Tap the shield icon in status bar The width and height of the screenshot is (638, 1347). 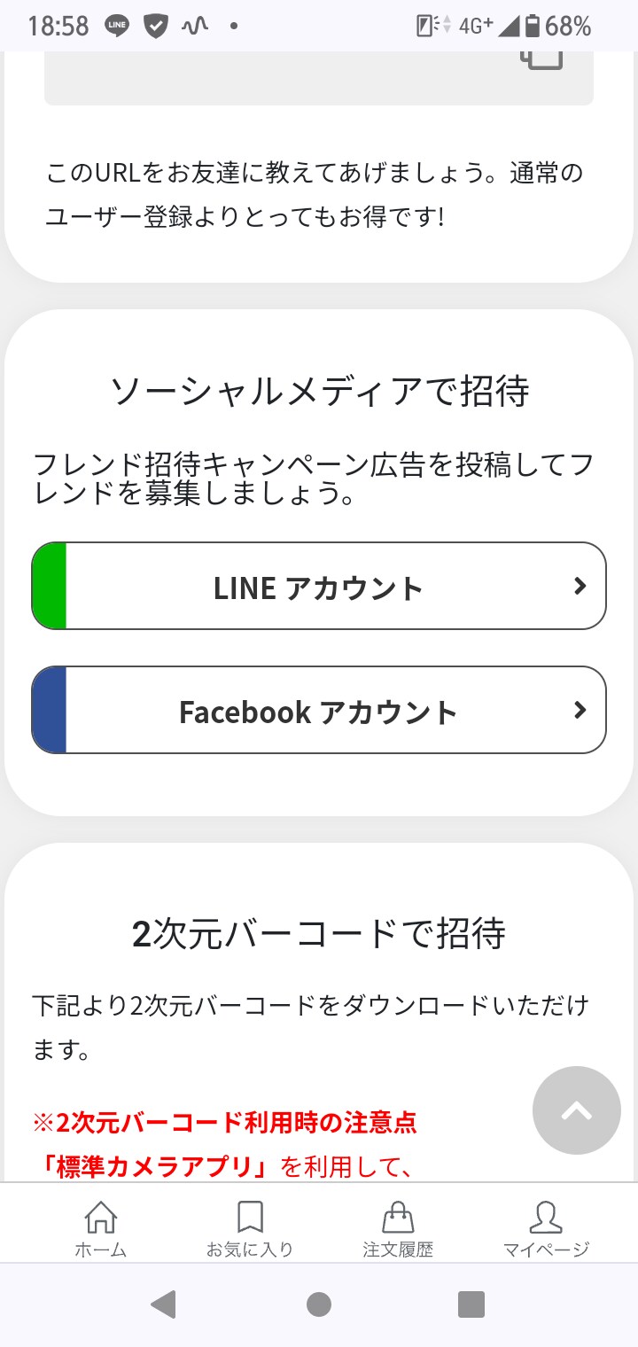(x=156, y=26)
